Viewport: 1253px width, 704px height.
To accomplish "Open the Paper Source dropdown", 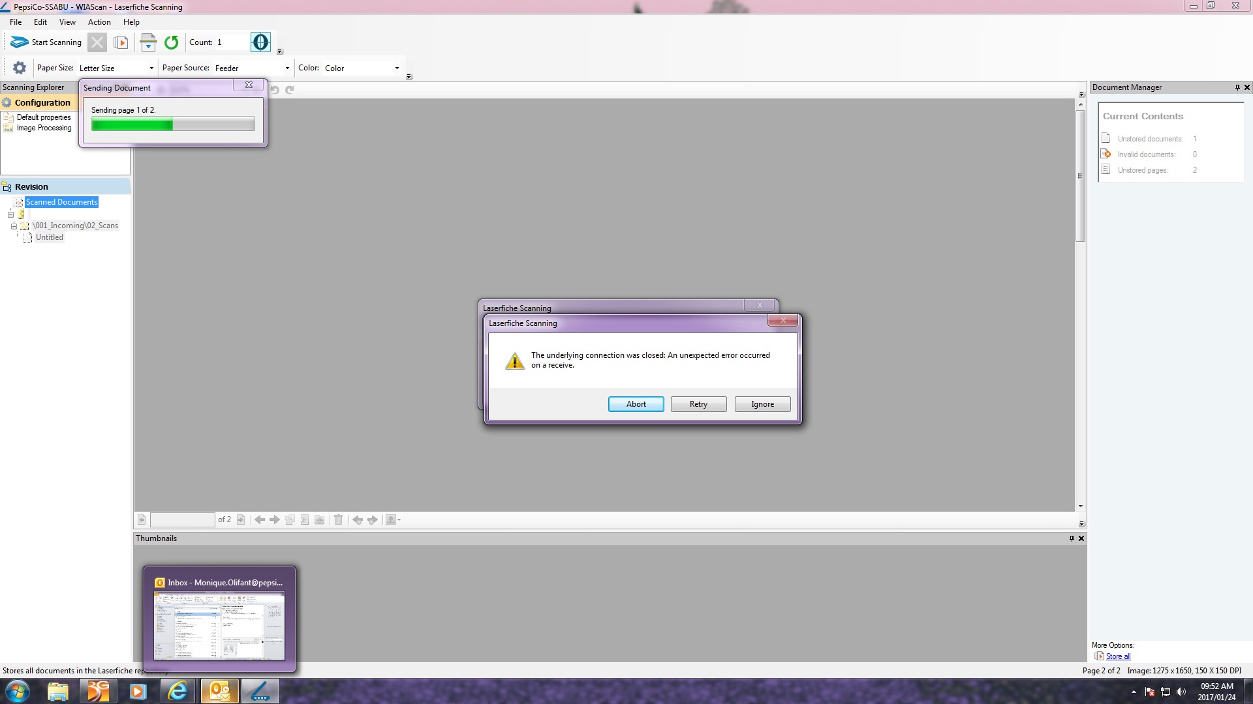I will click(x=287, y=68).
